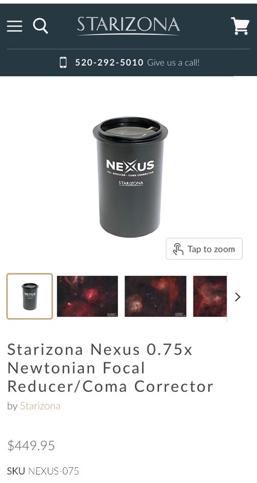Screen dimensions: 257x483
Task: Tap the hand pointer icon in zoom button
Action: click(178, 249)
